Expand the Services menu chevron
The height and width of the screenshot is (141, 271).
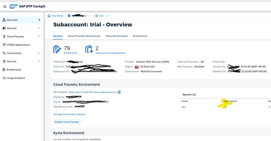tap(39, 28)
